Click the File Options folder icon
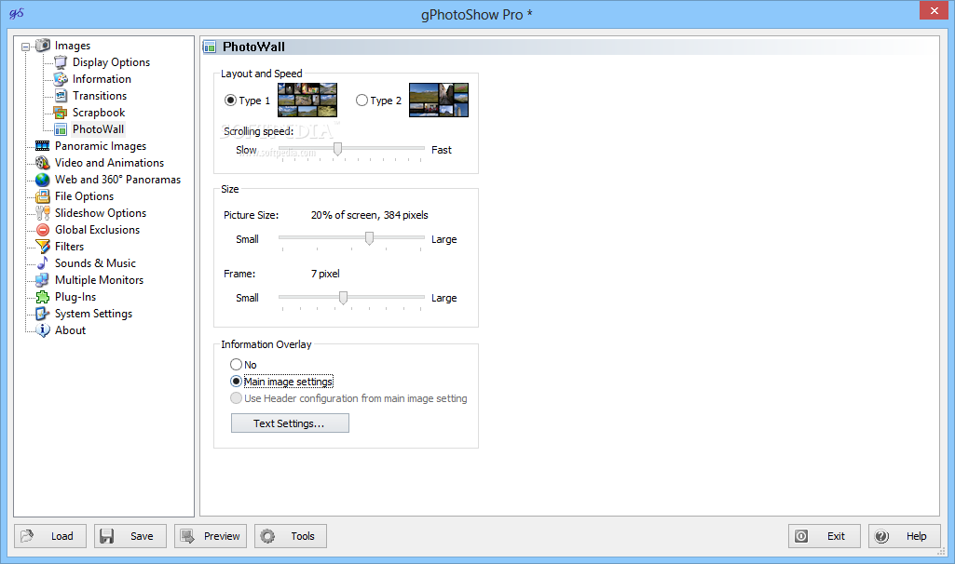Image resolution: width=955 pixels, height=564 pixels. pos(43,195)
